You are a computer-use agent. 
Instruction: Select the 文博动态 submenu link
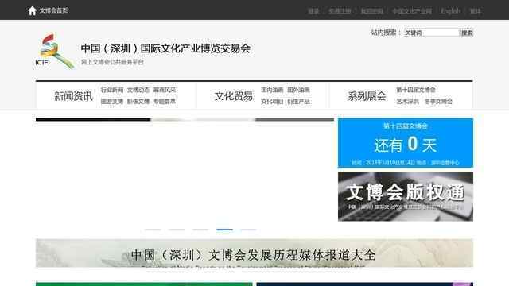pyautogui.click(x=138, y=90)
